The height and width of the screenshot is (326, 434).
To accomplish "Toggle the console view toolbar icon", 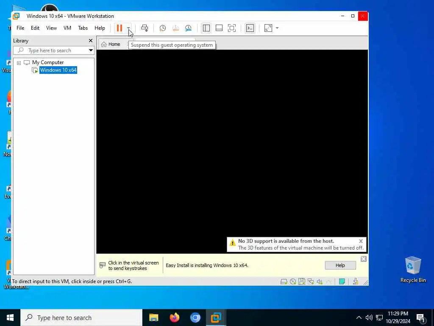I will pyautogui.click(x=250, y=28).
